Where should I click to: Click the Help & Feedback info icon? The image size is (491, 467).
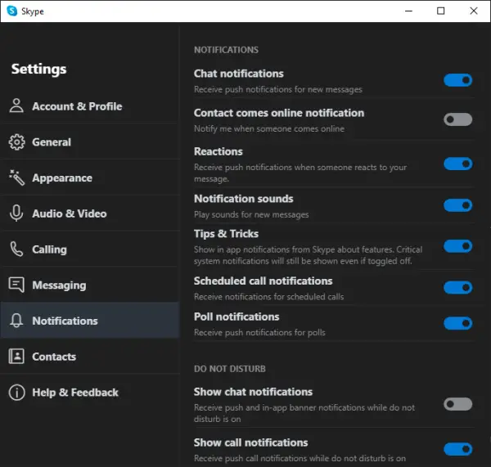point(16,393)
